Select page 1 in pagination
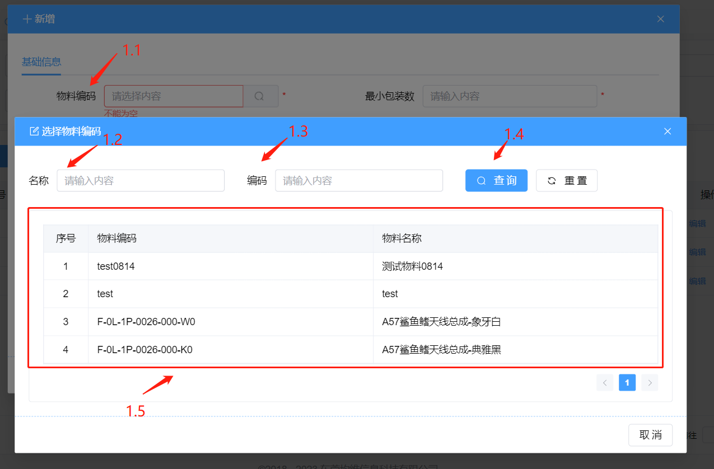714x469 pixels. tap(627, 383)
